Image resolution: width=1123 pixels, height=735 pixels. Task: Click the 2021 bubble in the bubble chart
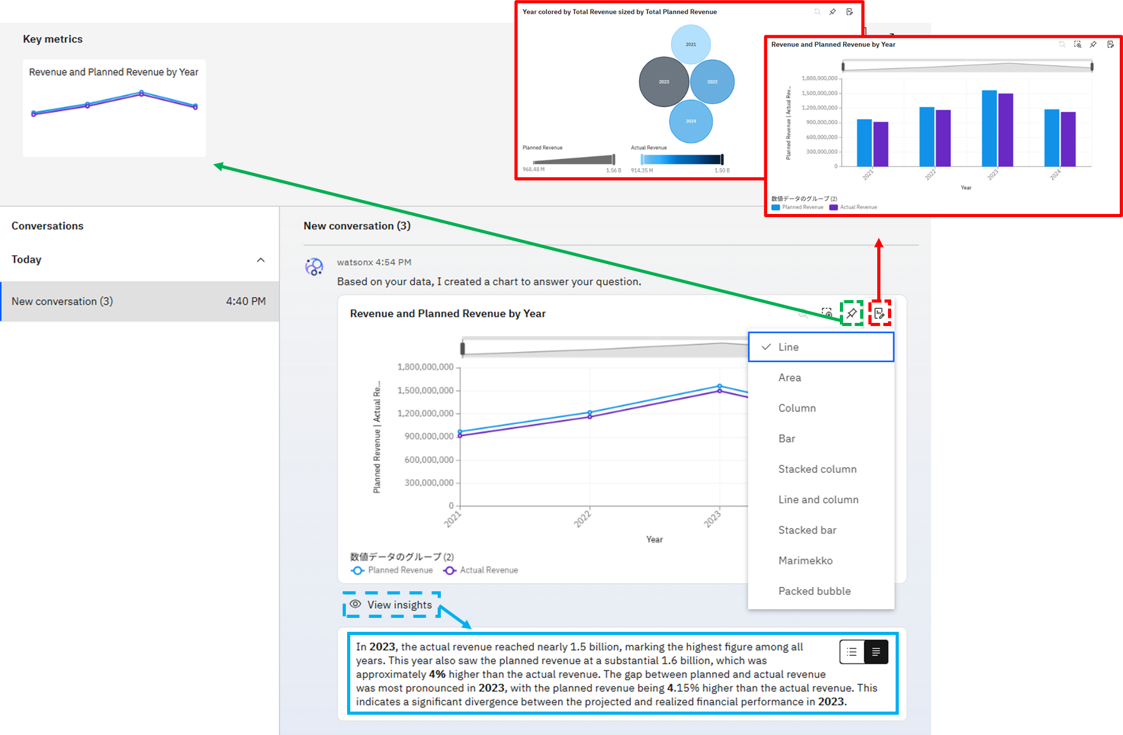click(690, 44)
